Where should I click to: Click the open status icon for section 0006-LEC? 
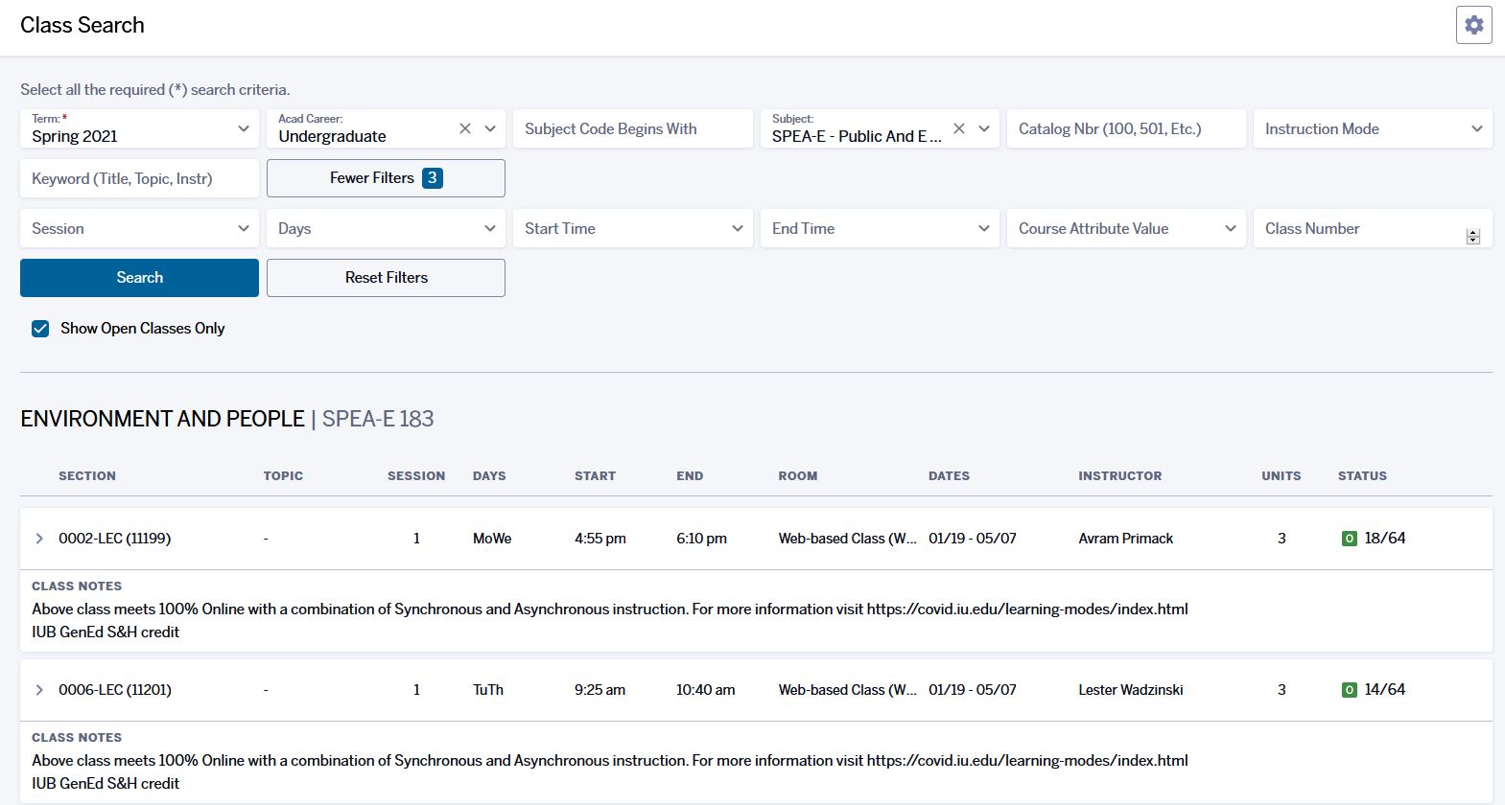(1349, 690)
